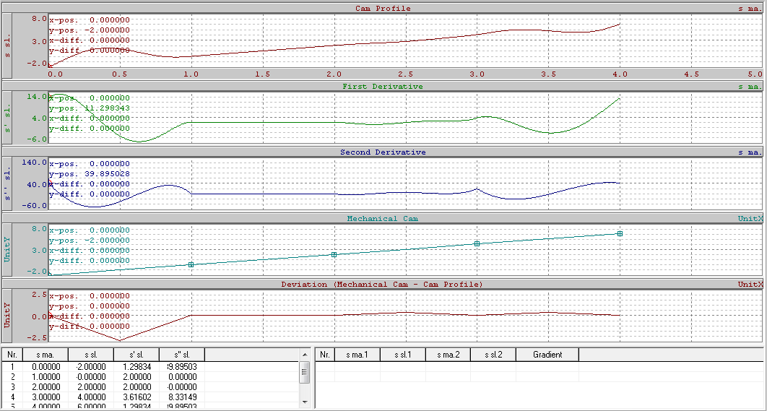Click the 'UnitY' axis label of the Mechanical Cam graph
The image size is (767, 411).
6,249
